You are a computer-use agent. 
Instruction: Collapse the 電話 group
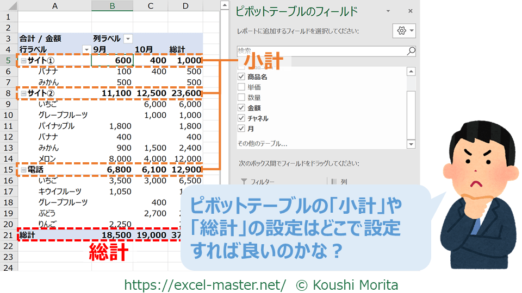[23, 170]
